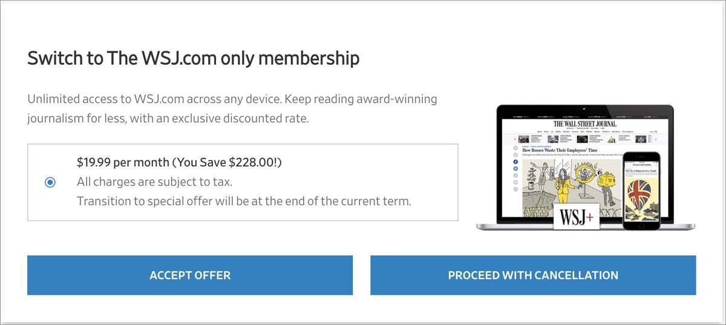Click the WSJ+ logo badge

(577, 216)
